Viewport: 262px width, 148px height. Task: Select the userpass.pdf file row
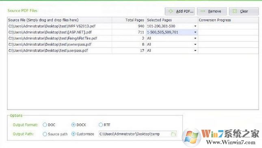(133, 50)
